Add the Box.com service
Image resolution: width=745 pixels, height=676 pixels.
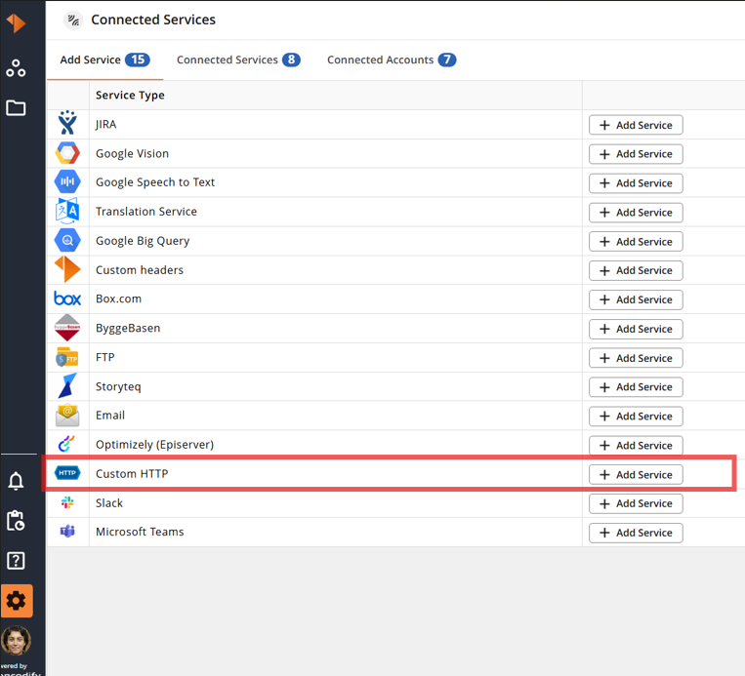coord(636,299)
